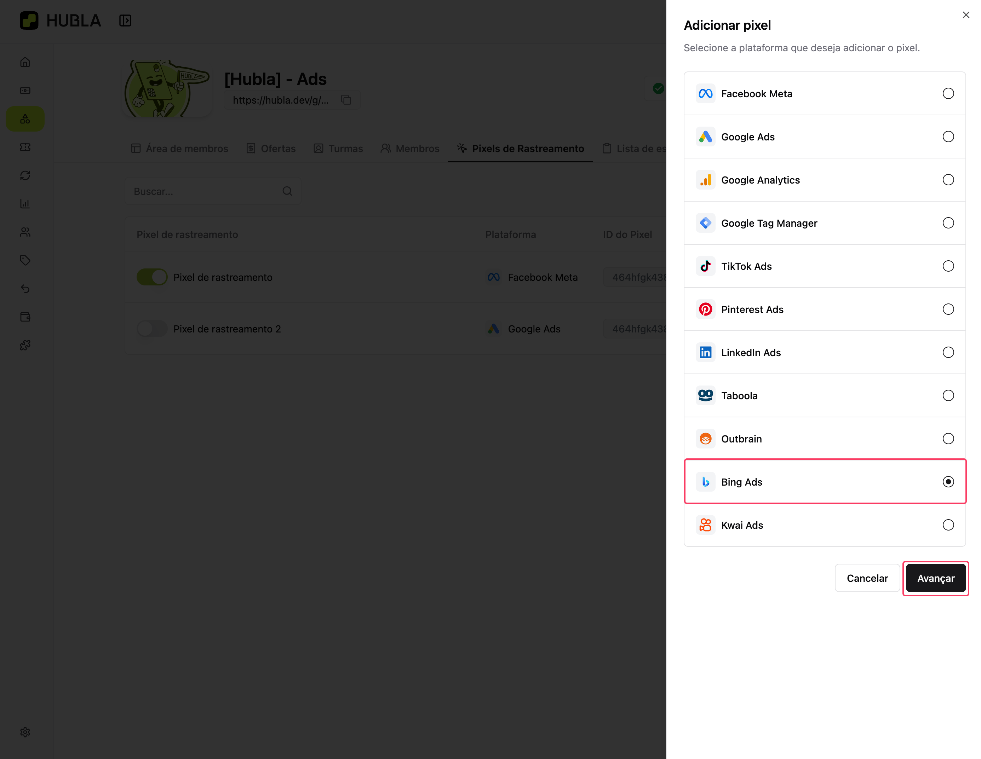Screen dimensions: 981x759
Task: Click the bar chart icon in the sidebar
Action: click(25, 204)
